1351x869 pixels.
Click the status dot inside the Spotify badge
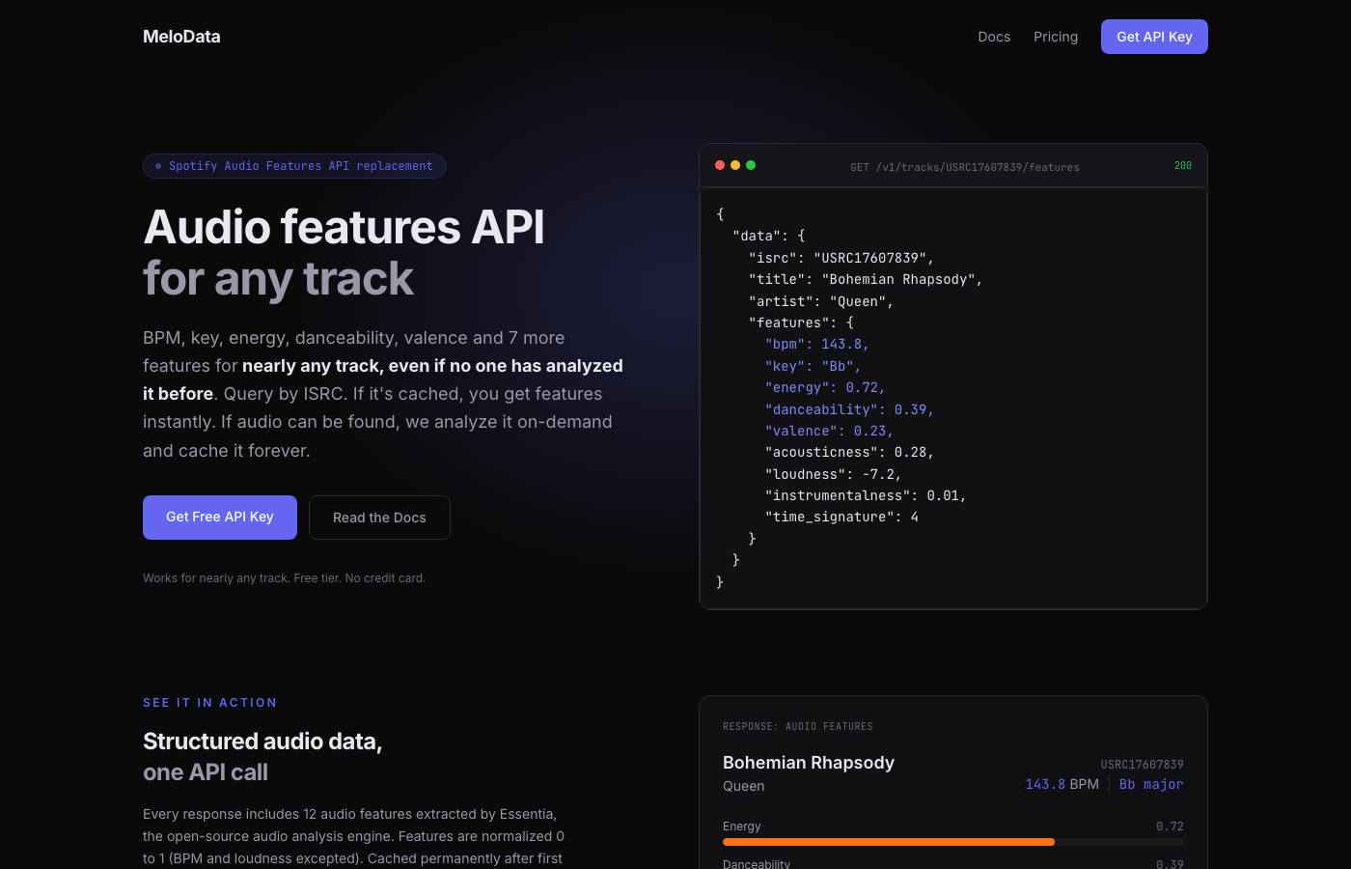[x=158, y=166]
